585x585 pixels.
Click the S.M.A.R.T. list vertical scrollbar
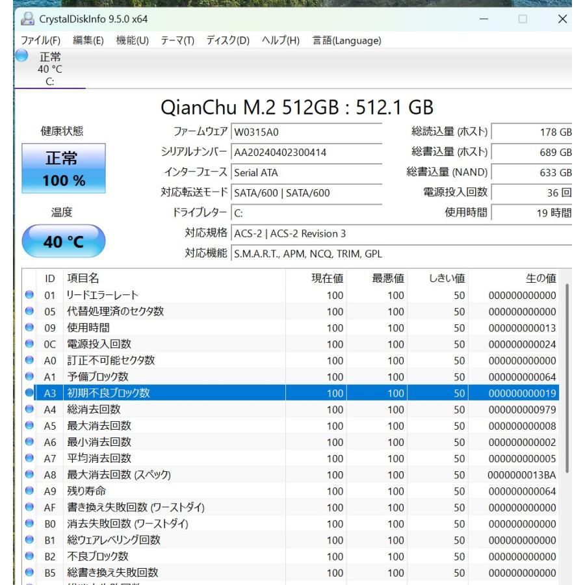tap(568, 377)
